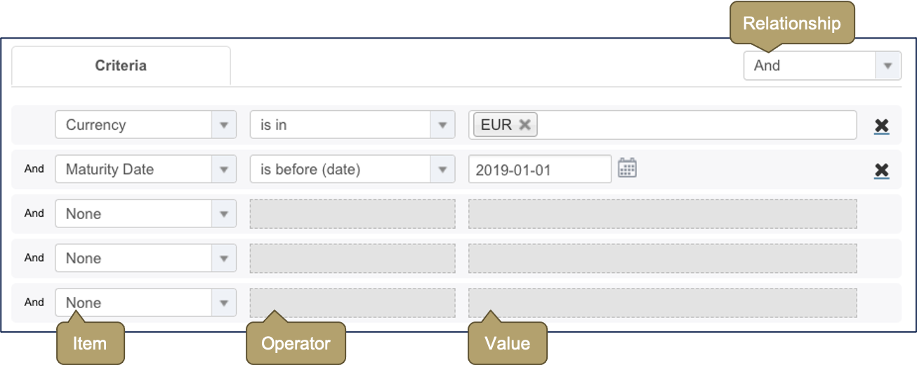Open the third row None dropdown
Screen dimensions: 917x365
click(x=223, y=214)
